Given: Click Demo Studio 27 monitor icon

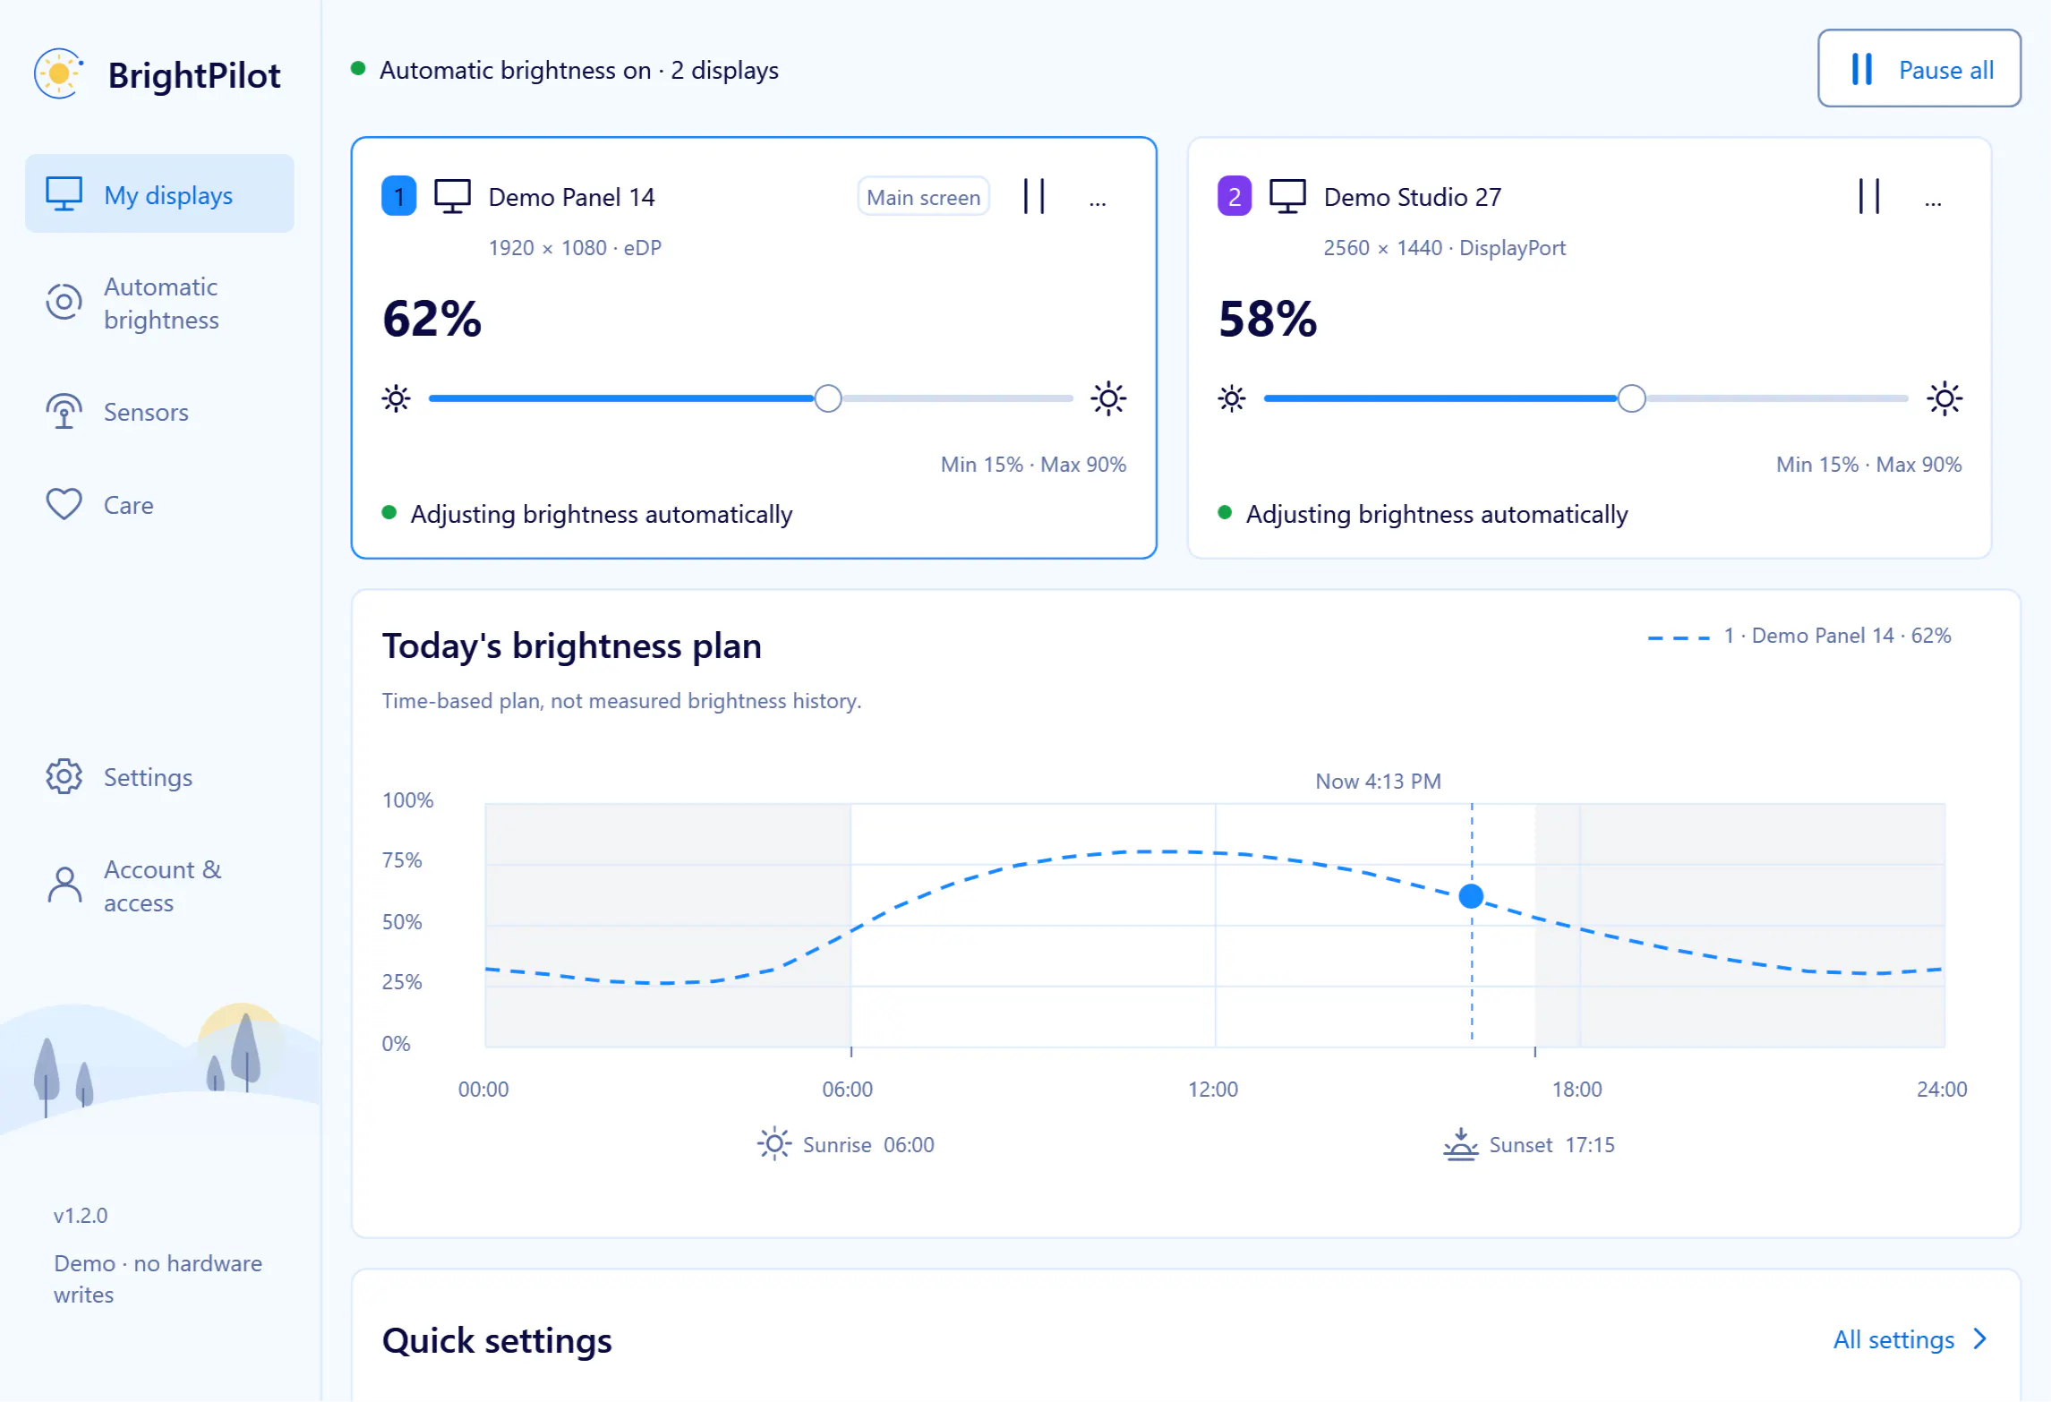Looking at the screenshot, I should (1287, 196).
